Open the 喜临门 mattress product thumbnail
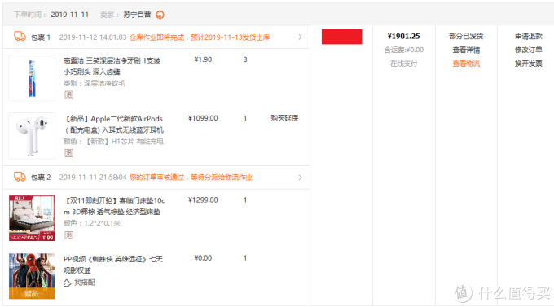This screenshot has width=554, height=307. (32, 218)
